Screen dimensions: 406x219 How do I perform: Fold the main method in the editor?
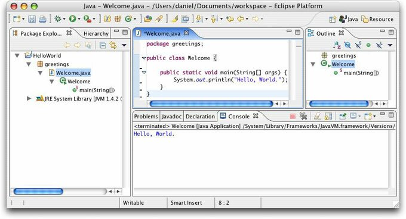tap(144, 73)
